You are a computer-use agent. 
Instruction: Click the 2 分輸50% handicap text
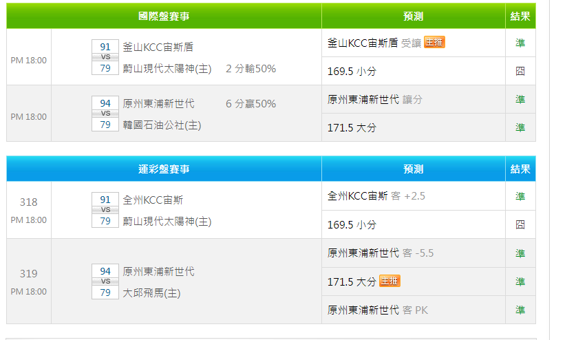tap(250, 68)
